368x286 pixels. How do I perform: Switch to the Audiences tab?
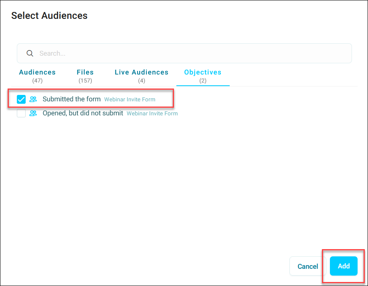tap(37, 76)
